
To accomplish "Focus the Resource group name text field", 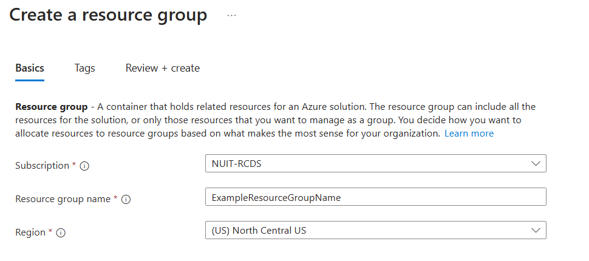I will 375,197.
